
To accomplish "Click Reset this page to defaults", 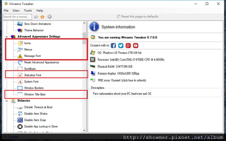I will pyautogui.click(x=137, y=16).
